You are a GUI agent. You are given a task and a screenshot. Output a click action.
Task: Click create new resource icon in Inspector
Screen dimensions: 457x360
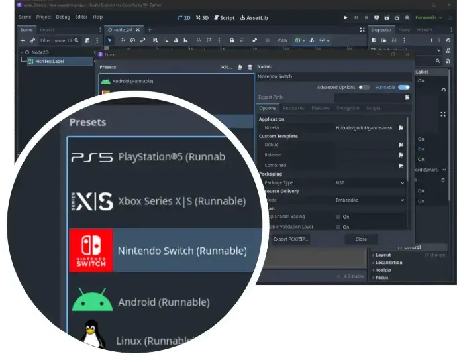click(374, 40)
